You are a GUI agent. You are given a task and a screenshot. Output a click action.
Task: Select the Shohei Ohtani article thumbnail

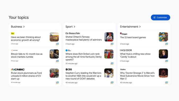point(109,37)
